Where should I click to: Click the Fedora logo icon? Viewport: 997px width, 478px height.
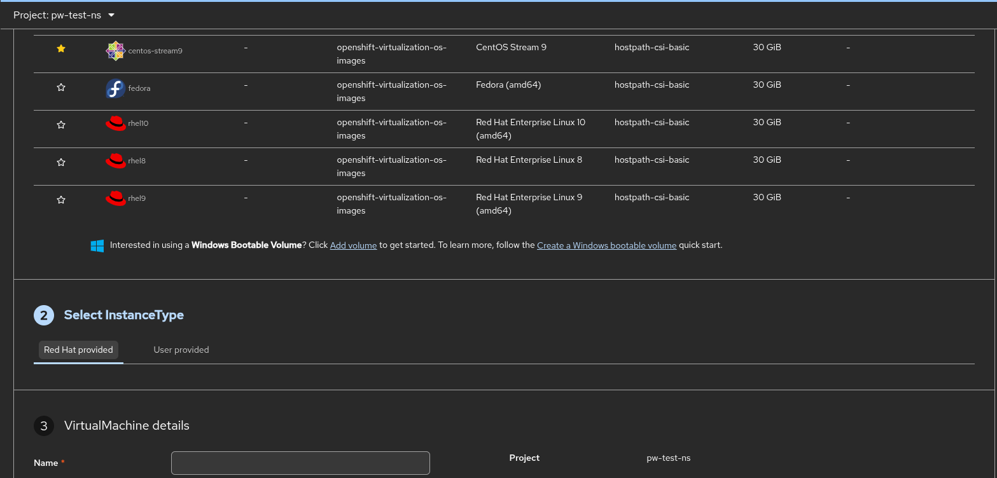click(x=115, y=88)
